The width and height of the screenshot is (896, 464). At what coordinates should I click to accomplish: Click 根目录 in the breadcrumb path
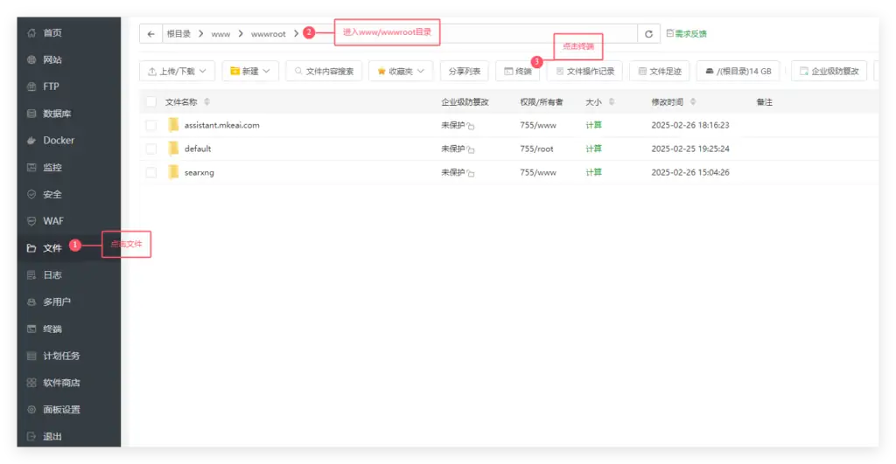[x=178, y=34]
